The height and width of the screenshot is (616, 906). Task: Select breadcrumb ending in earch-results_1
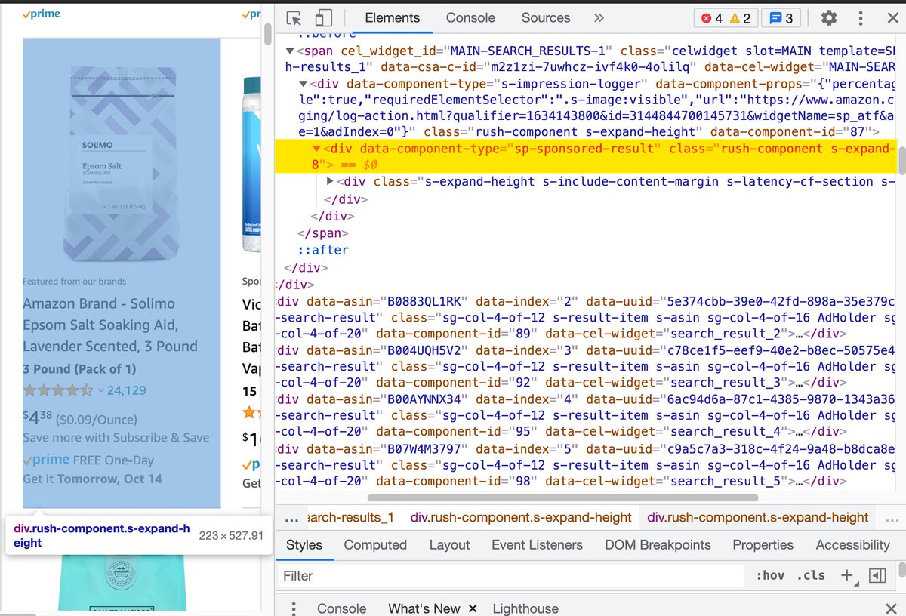(352, 517)
